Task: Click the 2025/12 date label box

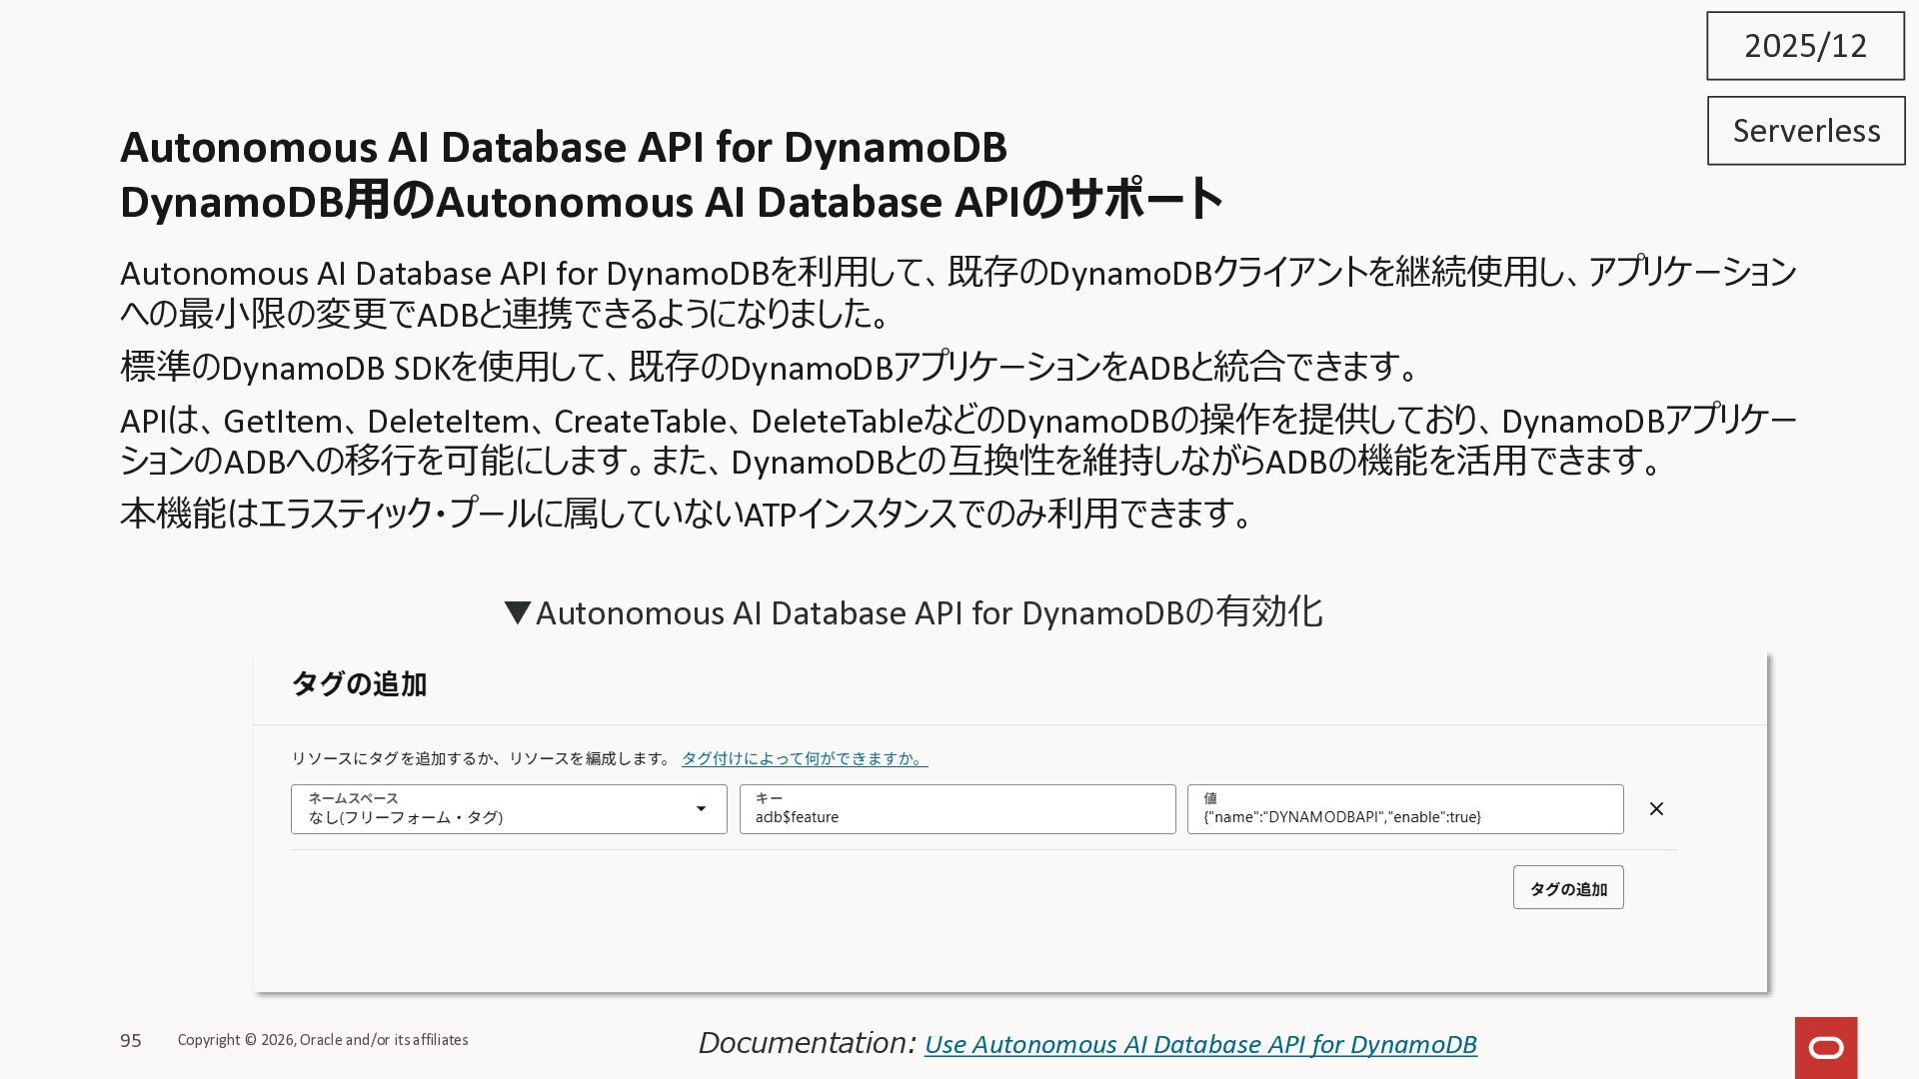Action: [x=1805, y=46]
